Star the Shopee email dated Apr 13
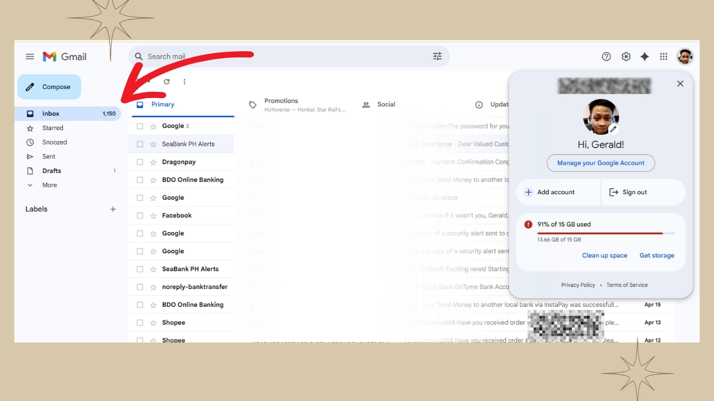 click(x=153, y=322)
